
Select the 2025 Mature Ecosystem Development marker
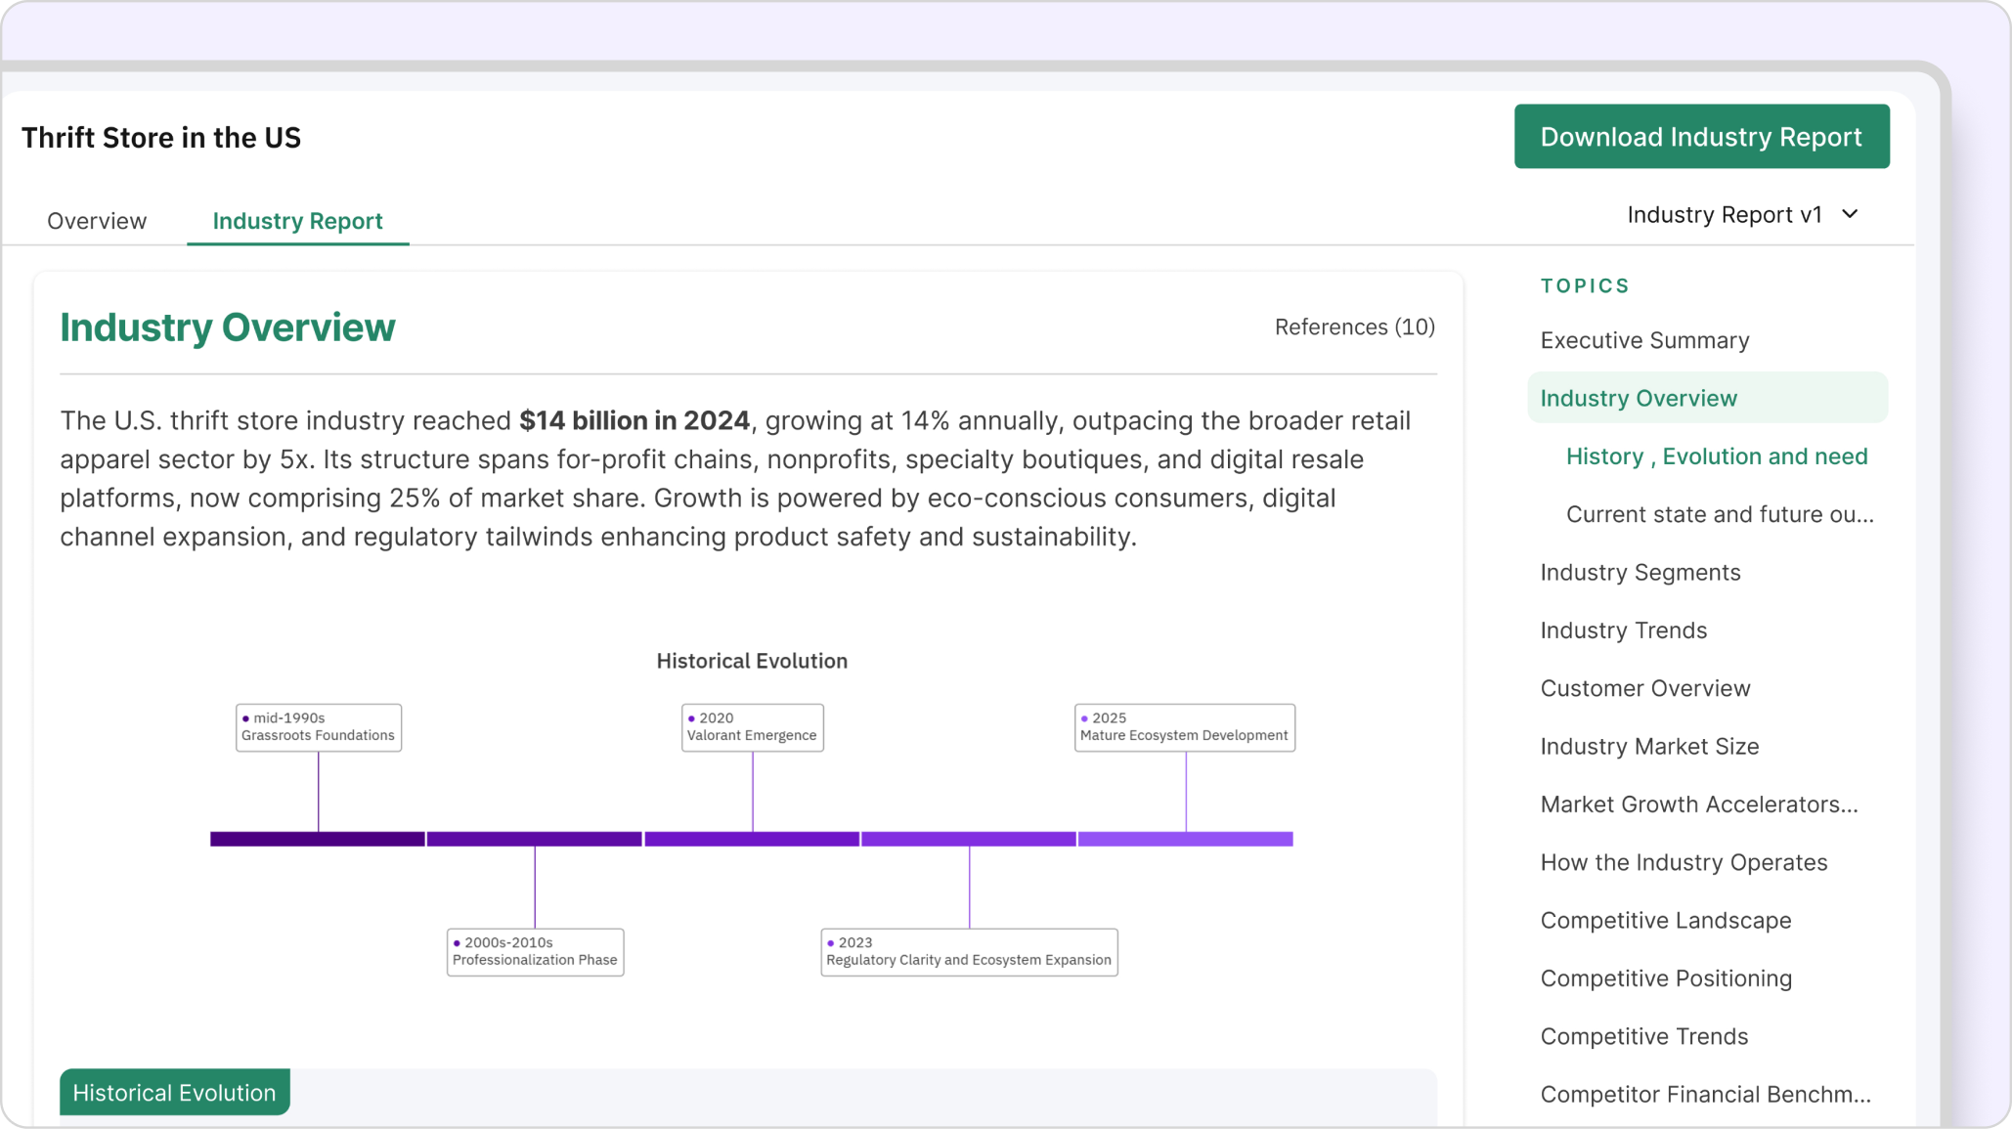point(1184,727)
